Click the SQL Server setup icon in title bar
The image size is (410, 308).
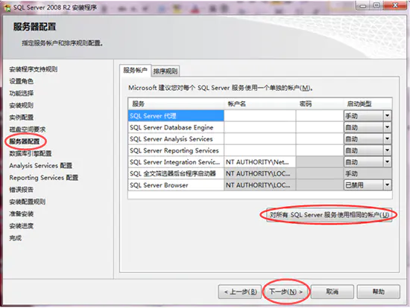tap(7, 8)
